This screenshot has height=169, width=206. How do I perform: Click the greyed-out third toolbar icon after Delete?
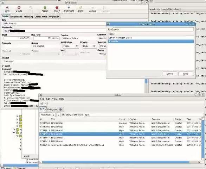31,8
